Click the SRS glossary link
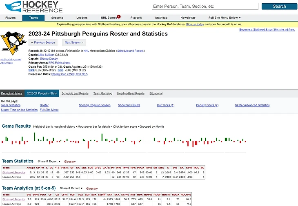The width and height of the screenshot is (298, 206). pos(31,70)
